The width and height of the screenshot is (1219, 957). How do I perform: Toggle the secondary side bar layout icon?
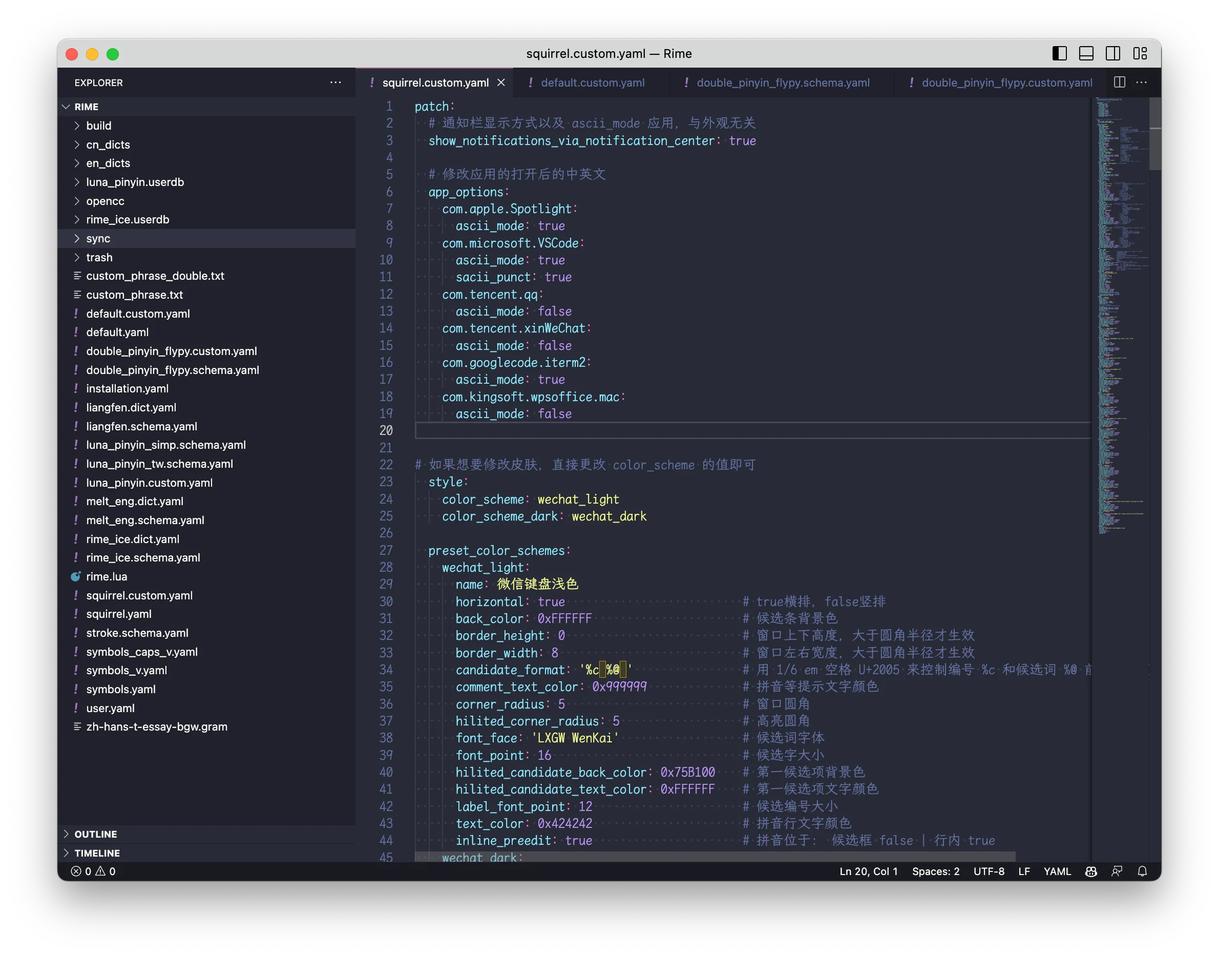[1113, 53]
